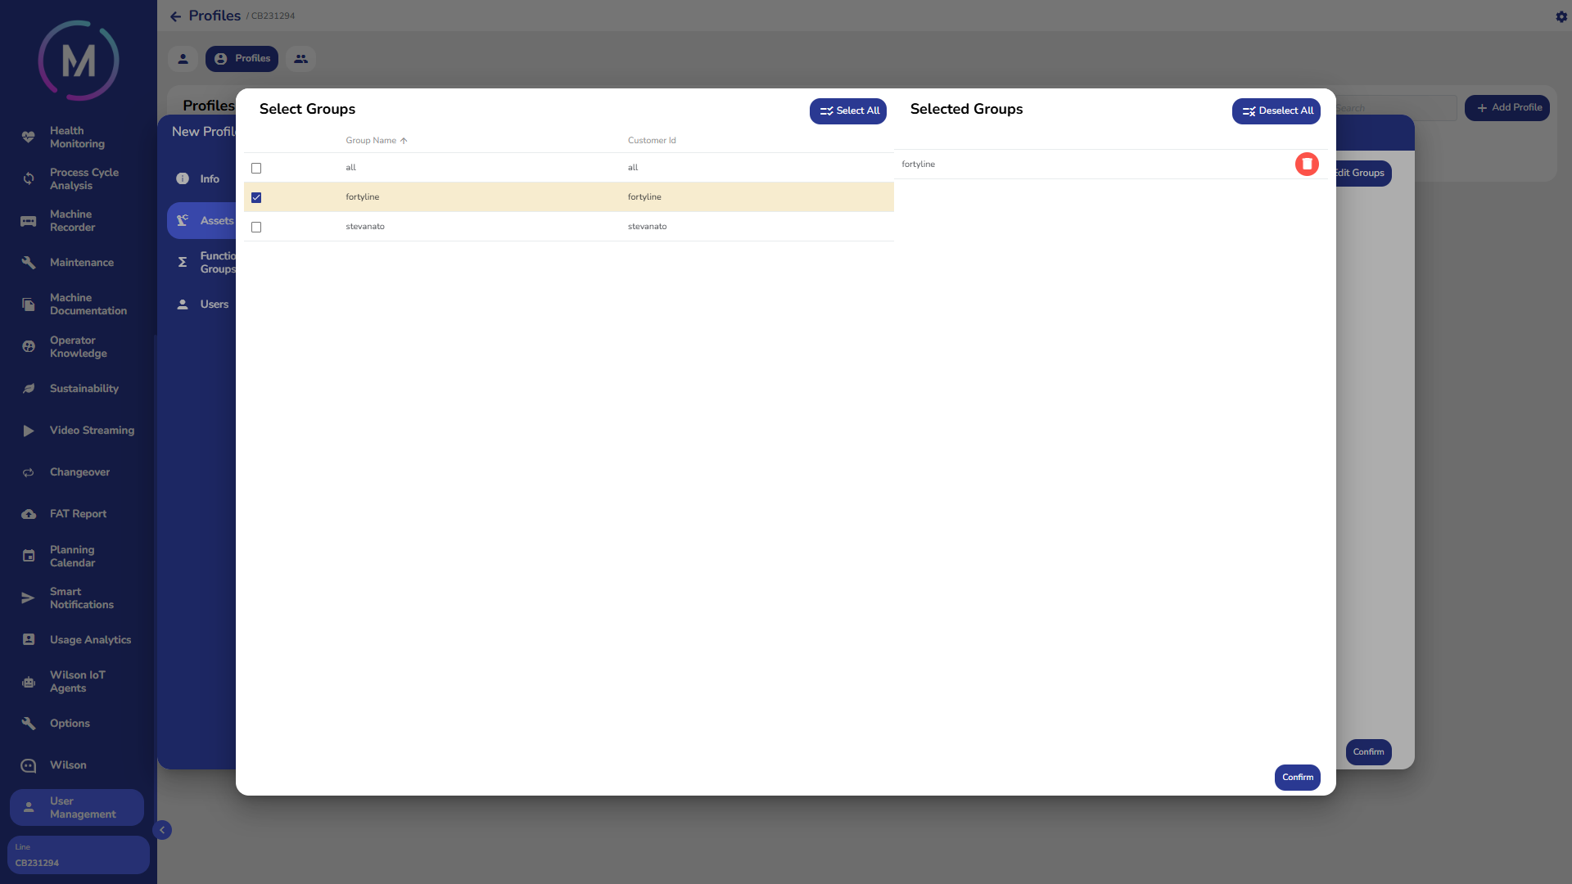The image size is (1572, 884).
Task: Open the FAT Report page
Action: click(x=78, y=514)
